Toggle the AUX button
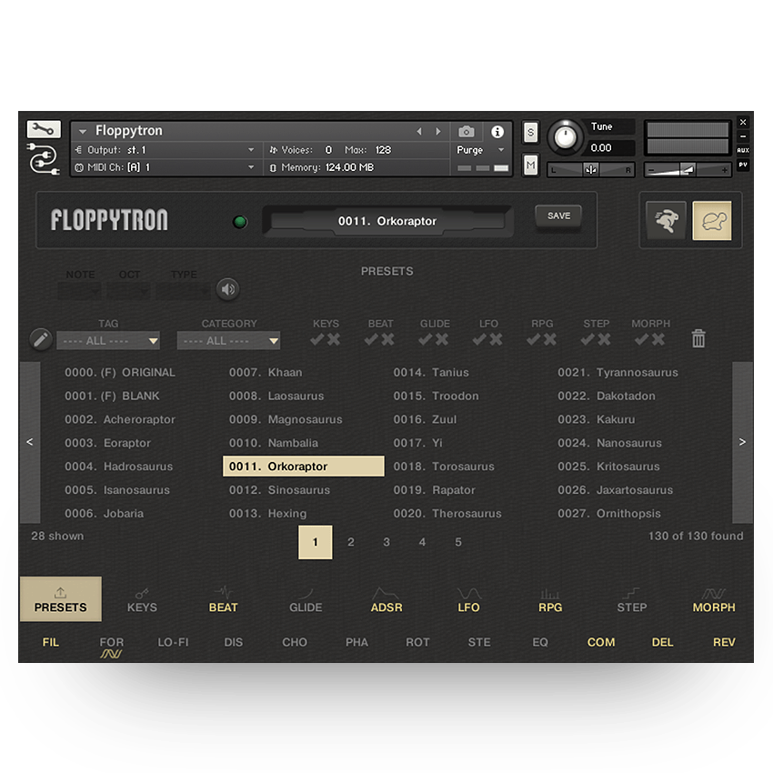The width and height of the screenshot is (773, 773). click(x=743, y=150)
